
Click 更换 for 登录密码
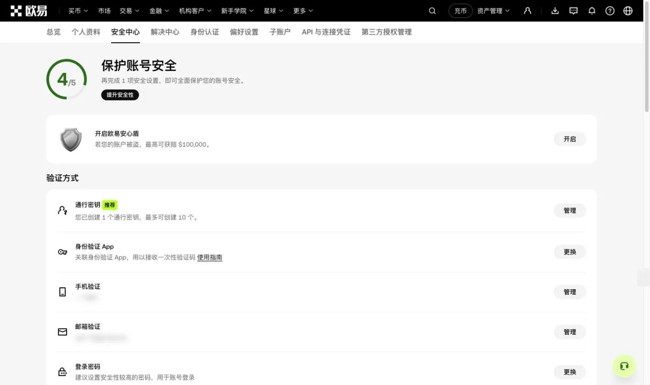(x=570, y=372)
